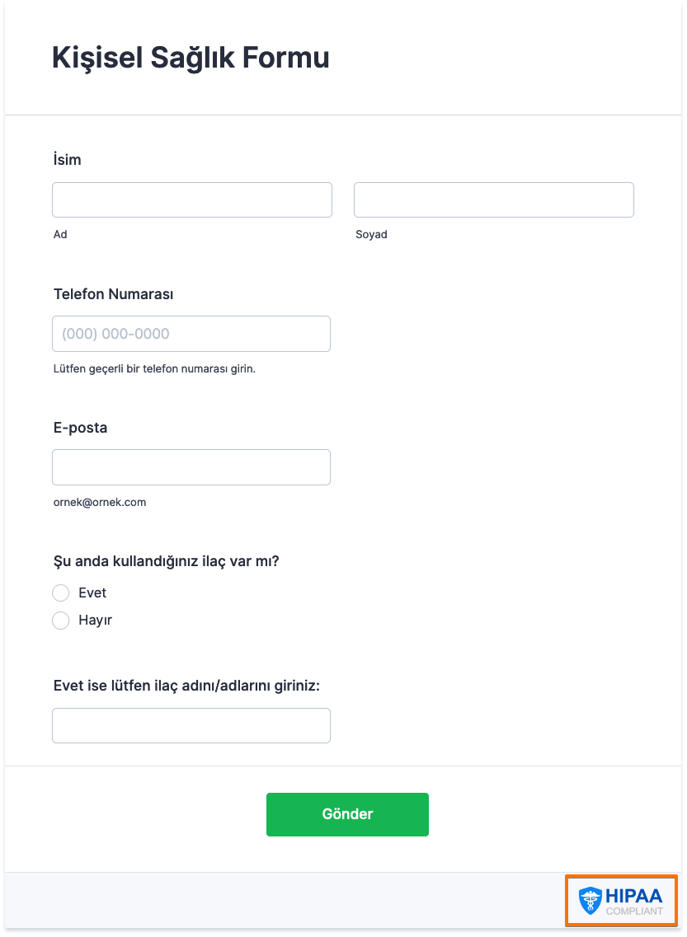Select the Hayır radio button
This screenshot has height=937, width=687.
[60, 621]
